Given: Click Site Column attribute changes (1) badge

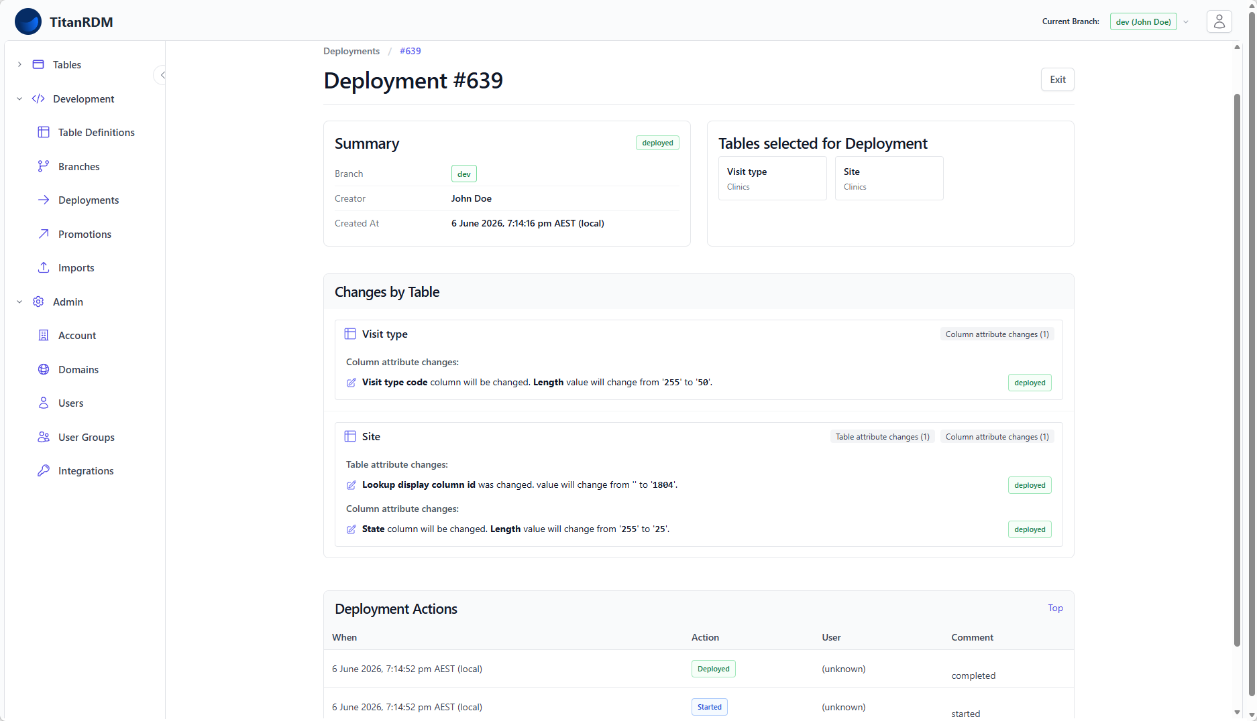Looking at the screenshot, I should [997, 436].
